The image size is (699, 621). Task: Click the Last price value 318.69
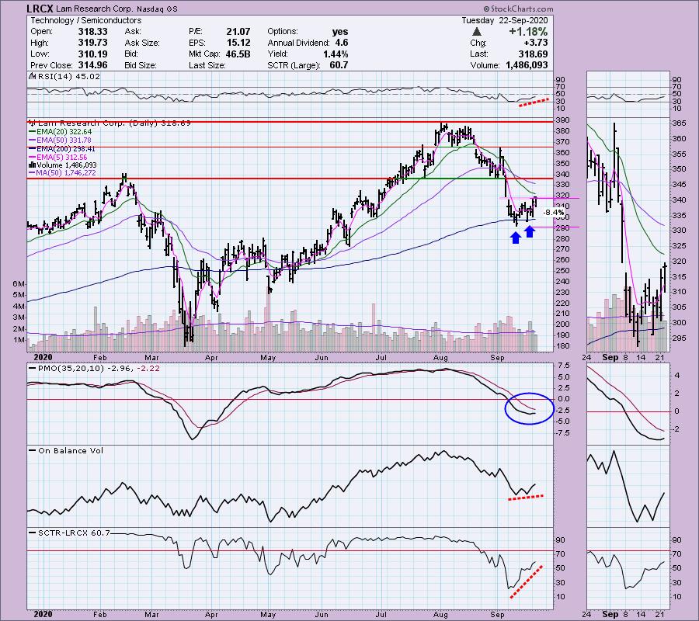[x=533, y=54]
